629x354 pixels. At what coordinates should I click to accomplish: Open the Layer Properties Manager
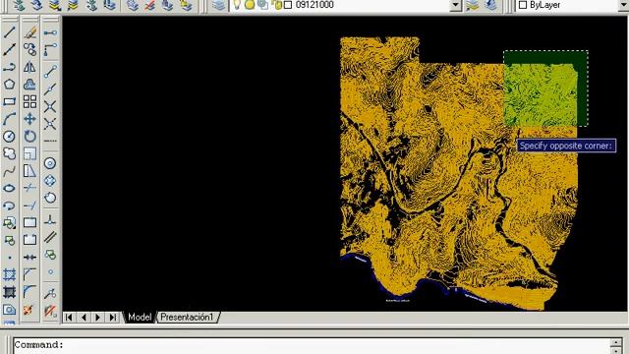click(x=218, y=5)
